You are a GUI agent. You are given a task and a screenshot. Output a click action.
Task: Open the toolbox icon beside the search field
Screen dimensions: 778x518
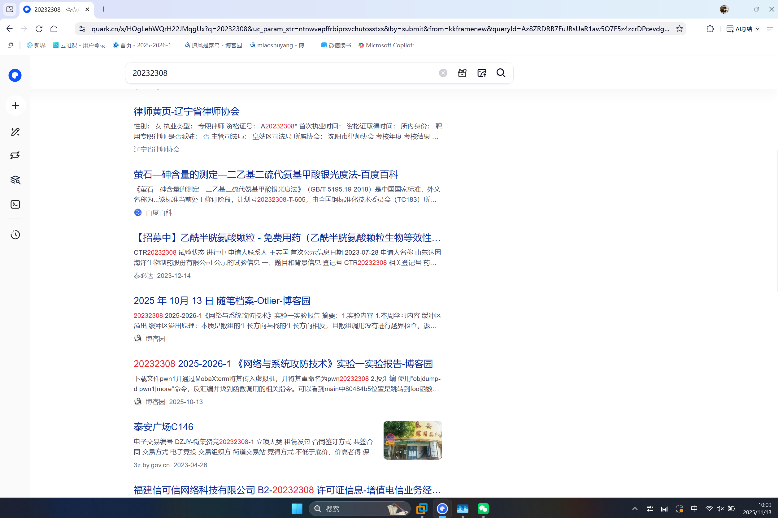(462, 73)
